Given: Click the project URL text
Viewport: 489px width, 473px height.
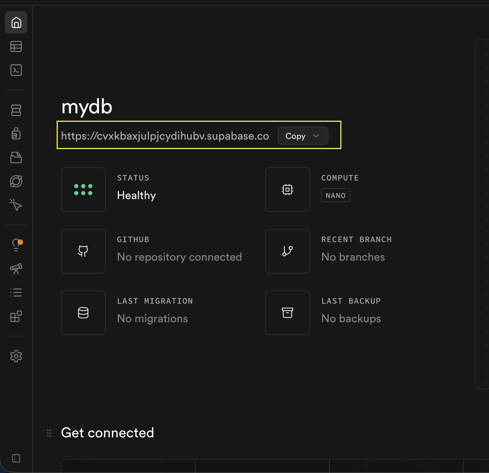Looking at the screenshot, I should tap(165, 136).
